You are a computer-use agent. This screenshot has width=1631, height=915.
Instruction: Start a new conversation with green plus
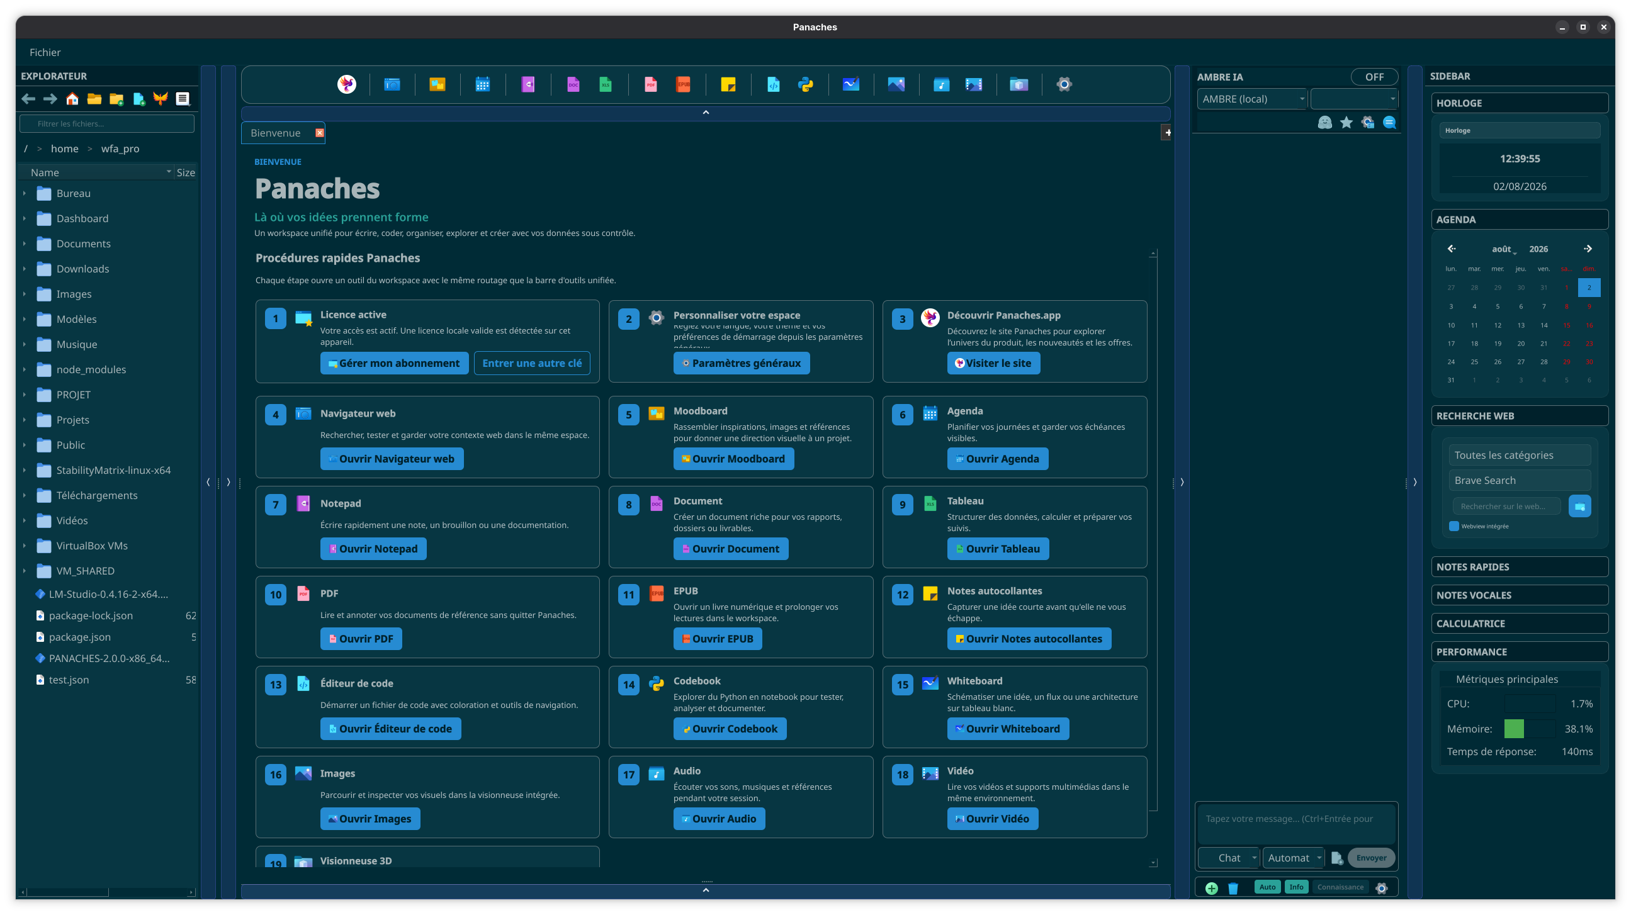point(1211,888)
